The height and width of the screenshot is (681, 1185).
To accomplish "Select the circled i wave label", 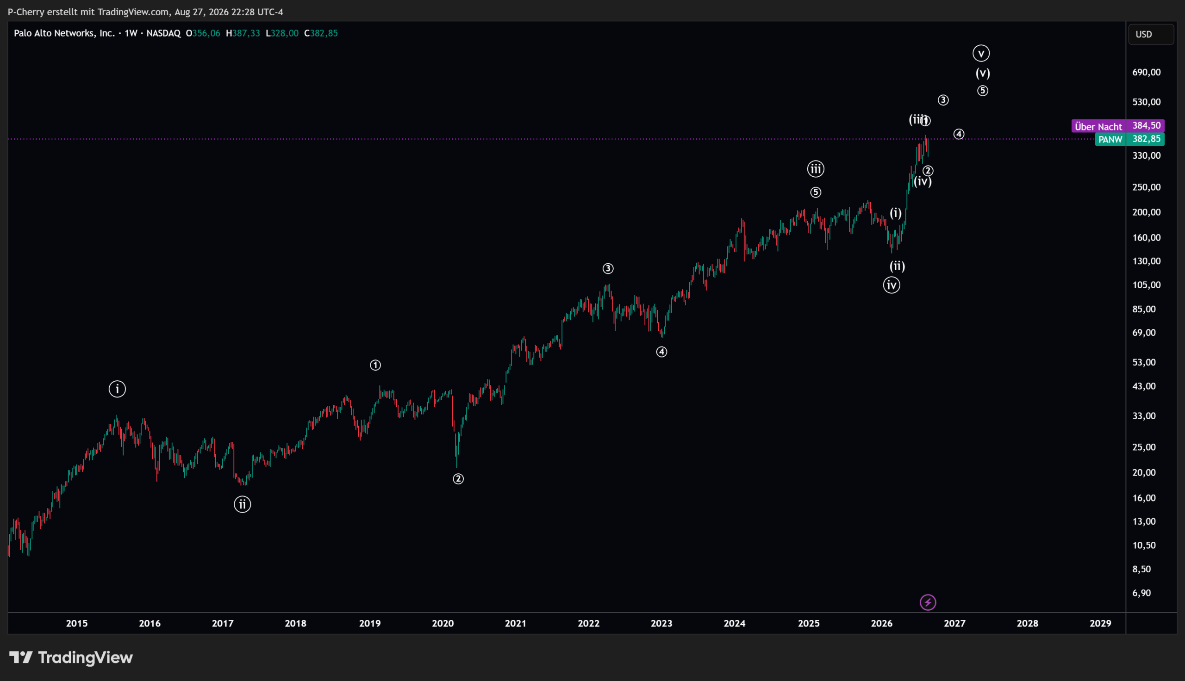I will pyautogui.click(x=118, y=389).
